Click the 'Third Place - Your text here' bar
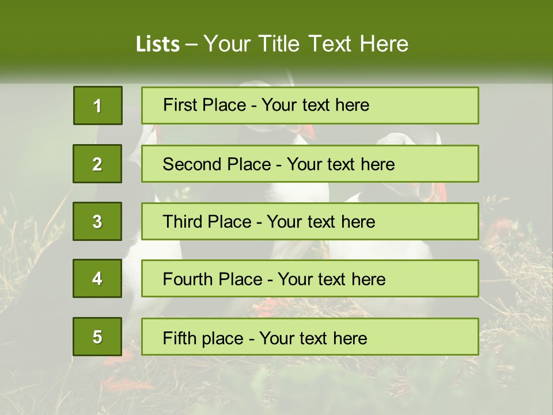Image resolution: width=553 pixels, height=415 pixels. point(310,221)
